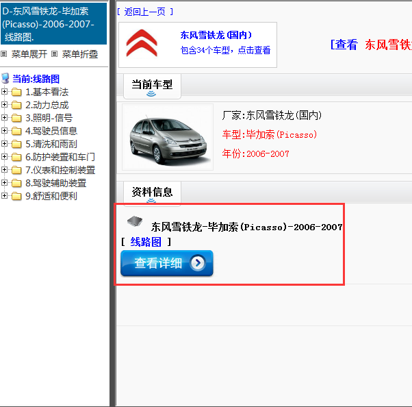Expand the 2.动力总成 tree node
The image size is (412, 407).
(x=4, y=104)
